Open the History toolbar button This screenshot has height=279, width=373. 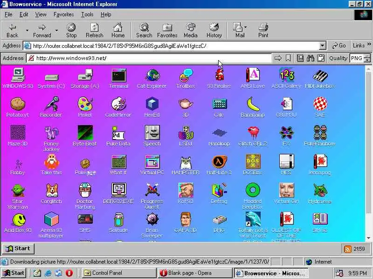(x=214, y=30)
